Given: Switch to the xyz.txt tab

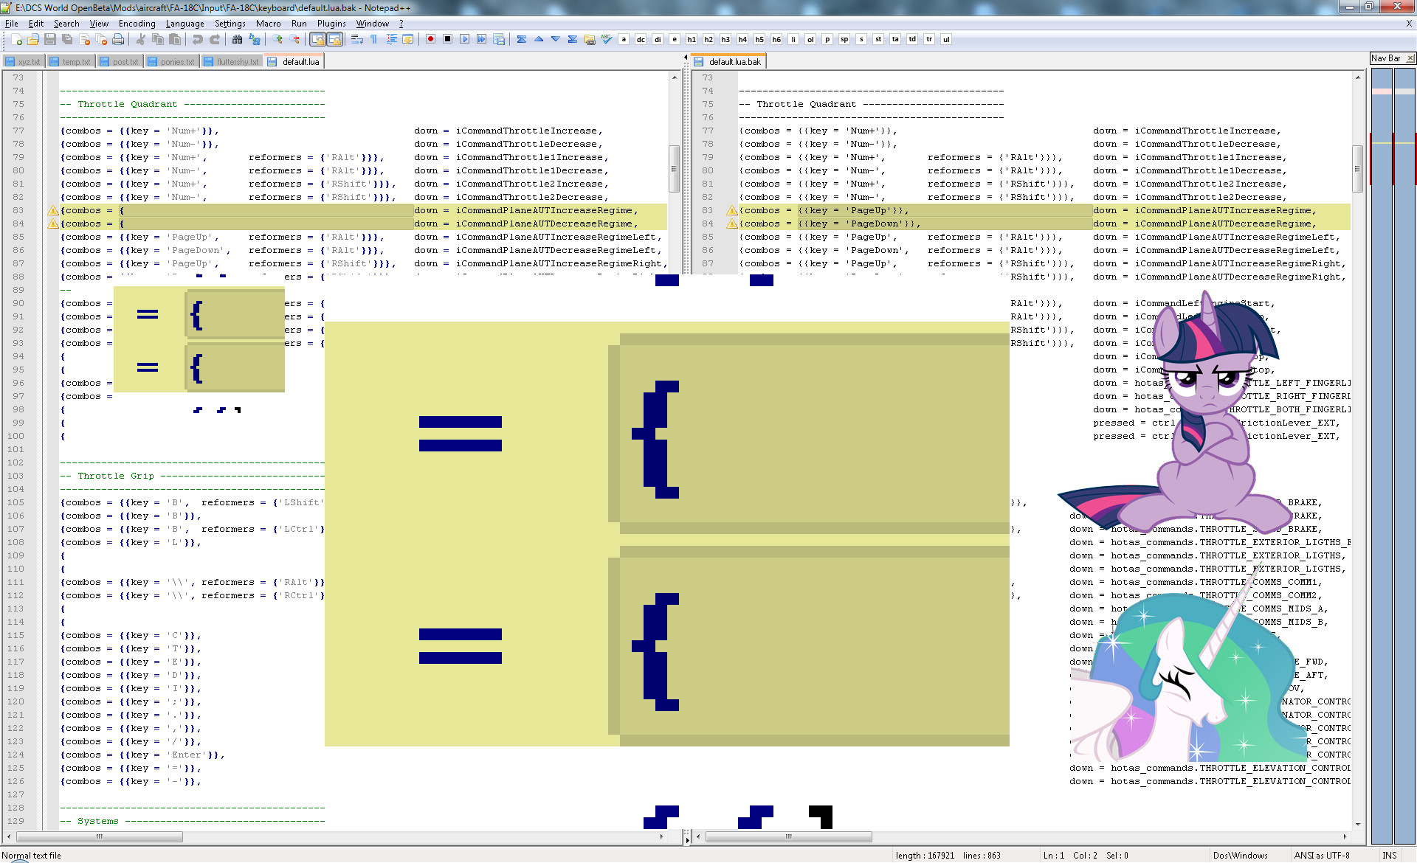Looking at the screenshot, I should pos(24,62).
